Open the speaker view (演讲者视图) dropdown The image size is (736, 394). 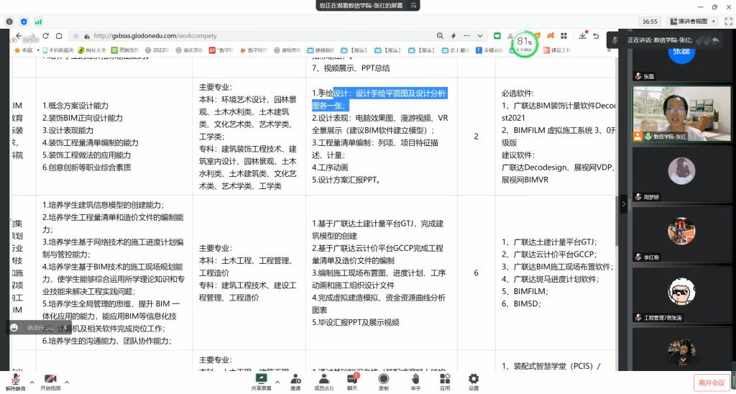692,22
